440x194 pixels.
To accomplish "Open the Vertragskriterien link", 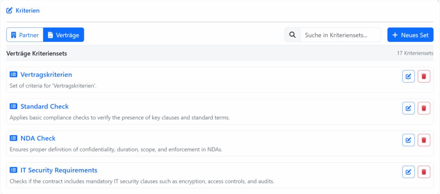I will [46, 75].
